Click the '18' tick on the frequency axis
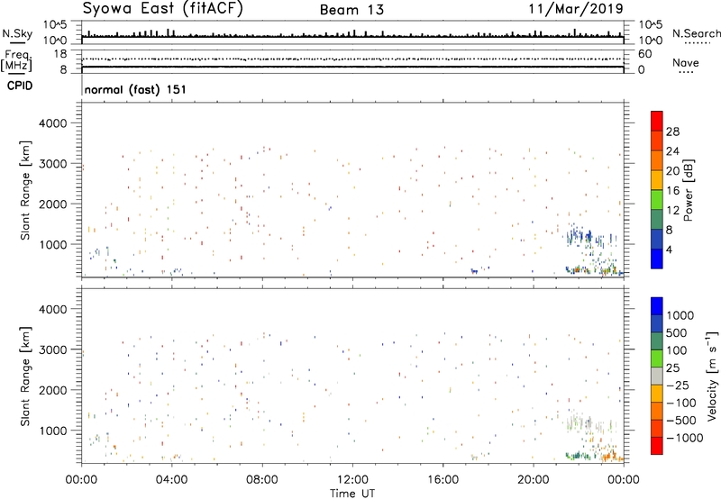This screenshot has height=499, width=721. pyautogui.click(x=60, y=54)
